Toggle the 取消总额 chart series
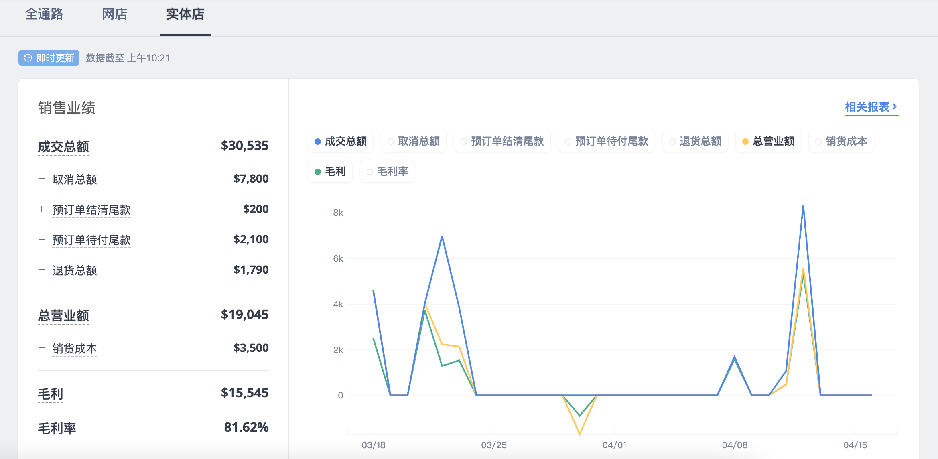 coord(414,141)
